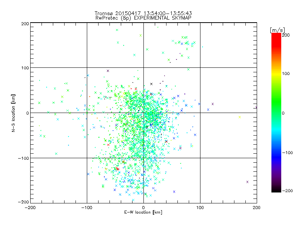Click the y-axis tick label '100' above zero
This screenshot has width=302, height=226.
click(x=25, y=68)
